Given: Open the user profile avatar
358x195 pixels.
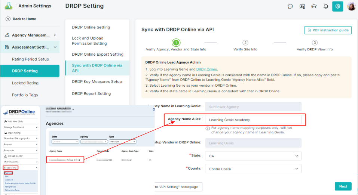Looking at the screenshot, I should point(351,6).
